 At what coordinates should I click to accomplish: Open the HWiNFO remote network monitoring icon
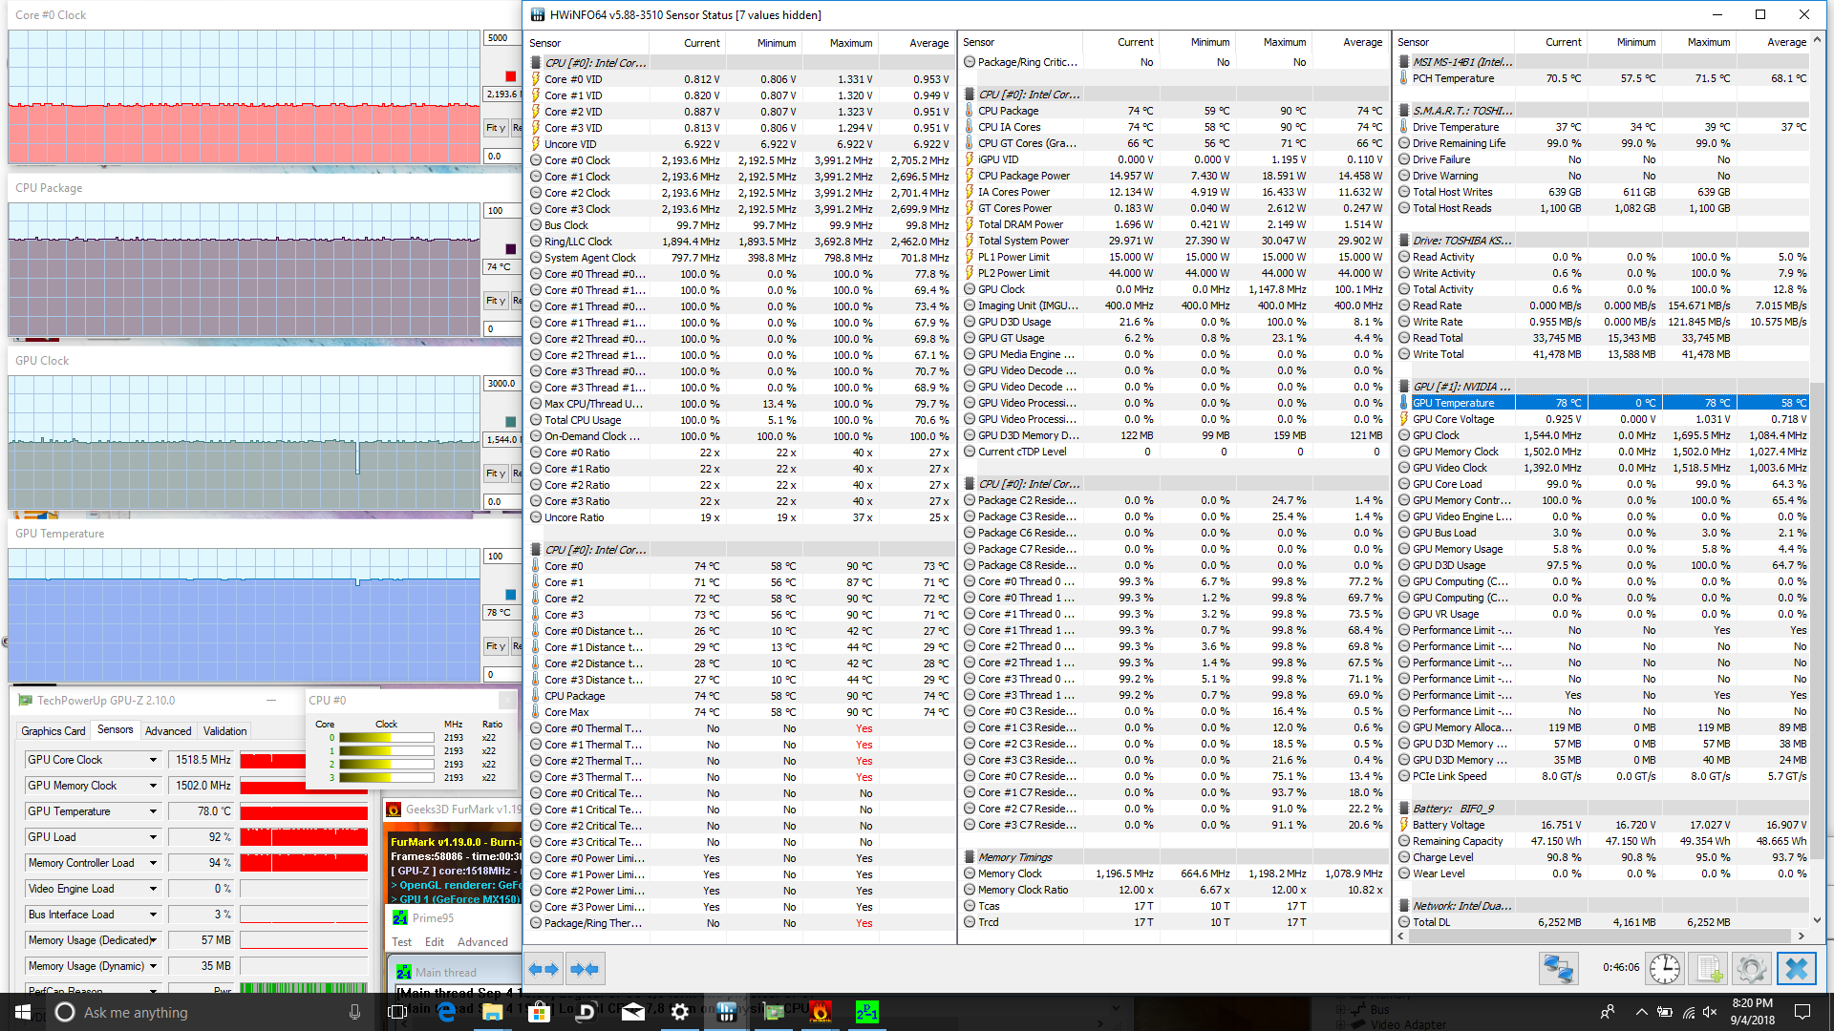pyautogui.click(x=1558, y=969)
